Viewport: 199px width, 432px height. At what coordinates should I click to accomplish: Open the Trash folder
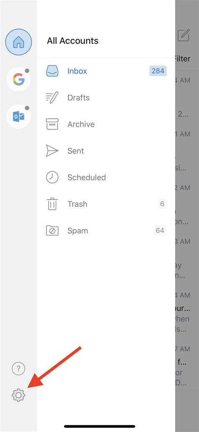coord(106,204)
